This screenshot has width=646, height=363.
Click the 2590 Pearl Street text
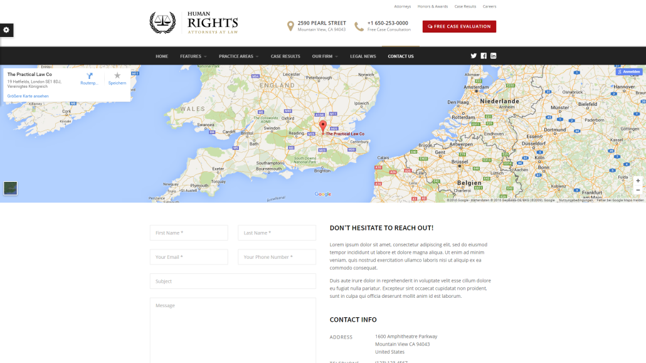coord(322,23)
